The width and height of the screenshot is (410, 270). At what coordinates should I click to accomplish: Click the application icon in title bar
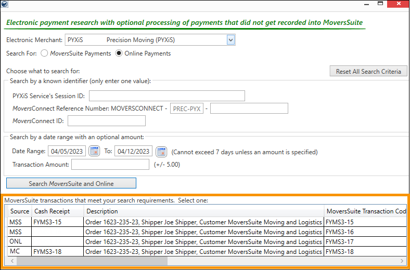point(5,4)
